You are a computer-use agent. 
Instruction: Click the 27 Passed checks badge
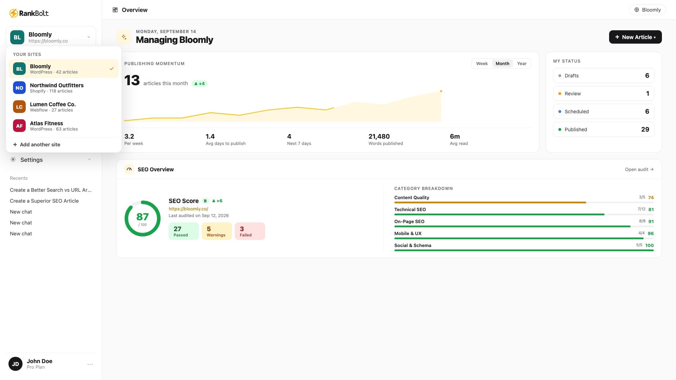coord(184,231)
